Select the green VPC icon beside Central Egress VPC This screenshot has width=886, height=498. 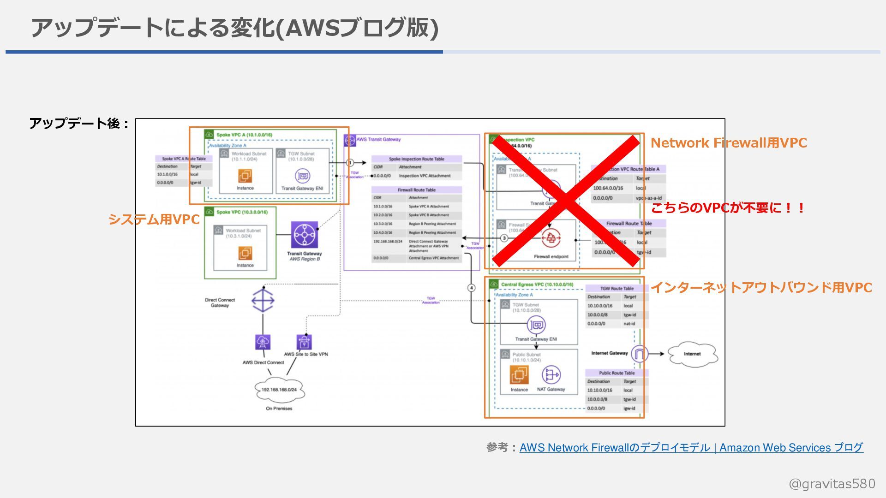494,285
